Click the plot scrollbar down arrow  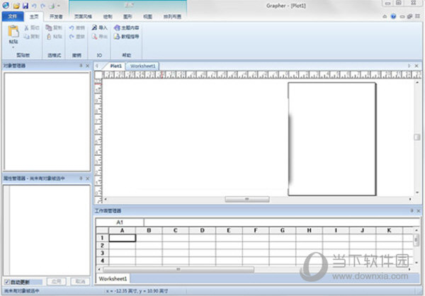tap(417, 193)
